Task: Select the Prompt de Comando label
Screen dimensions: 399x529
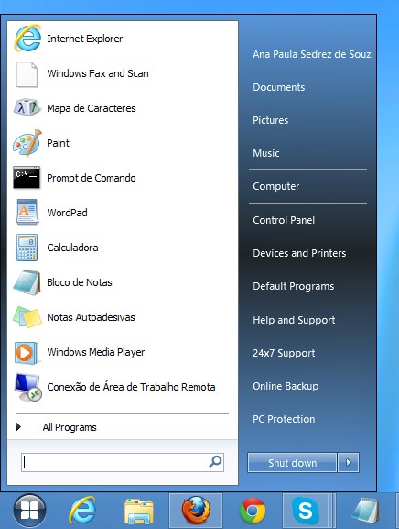Action: (92, 178)
